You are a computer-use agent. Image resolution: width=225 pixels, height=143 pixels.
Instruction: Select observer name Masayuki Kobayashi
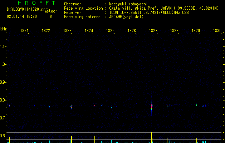(x=128, y=4)
